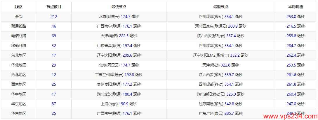The image size is (318, 120).
Task: Select the 华南地区 row label
Action: click(x=19, y=114)
